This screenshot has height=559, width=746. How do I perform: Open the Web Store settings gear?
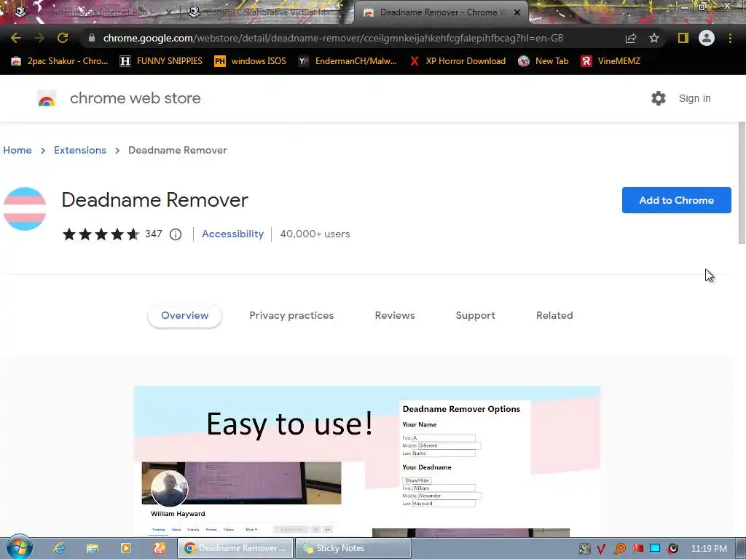[659, 98]
